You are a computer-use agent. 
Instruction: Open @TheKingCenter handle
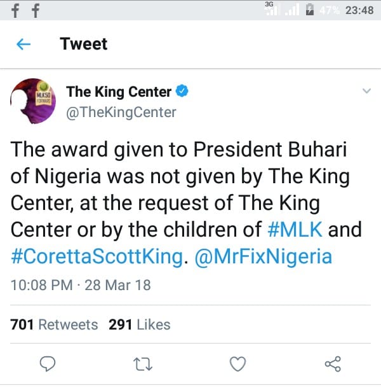pos(121,113)
